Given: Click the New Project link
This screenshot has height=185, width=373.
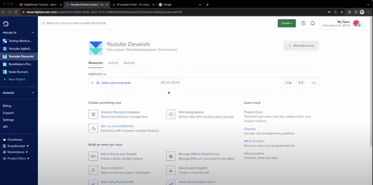Looking at the screenshot, I should point(17,79).
